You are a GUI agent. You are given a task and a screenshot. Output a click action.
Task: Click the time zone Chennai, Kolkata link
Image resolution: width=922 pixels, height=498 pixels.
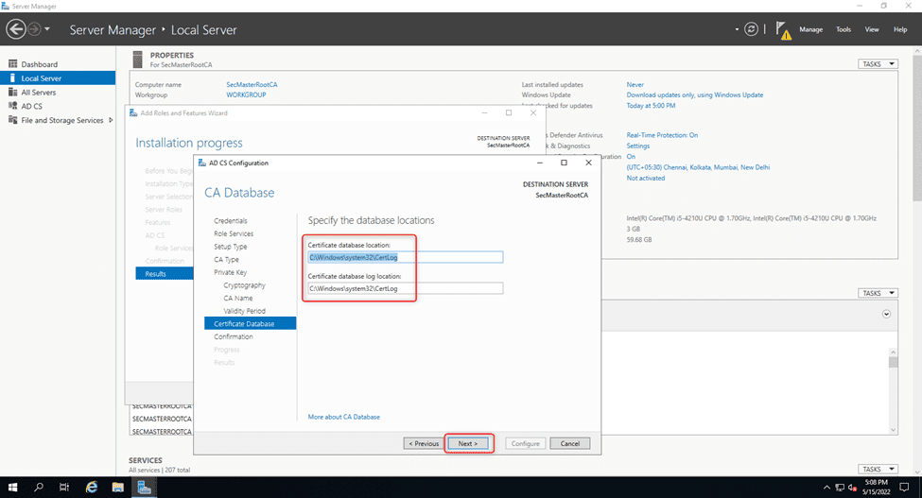698,167
